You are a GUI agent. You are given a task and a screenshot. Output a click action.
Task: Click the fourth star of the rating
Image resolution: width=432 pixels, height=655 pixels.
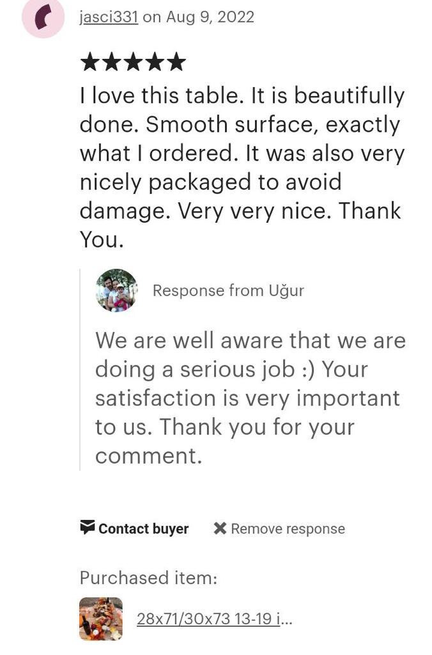(x=155, y=62)
